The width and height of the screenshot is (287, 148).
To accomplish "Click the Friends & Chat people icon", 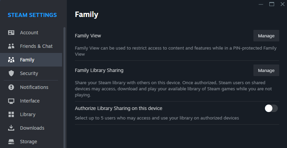I will (11, 46).
